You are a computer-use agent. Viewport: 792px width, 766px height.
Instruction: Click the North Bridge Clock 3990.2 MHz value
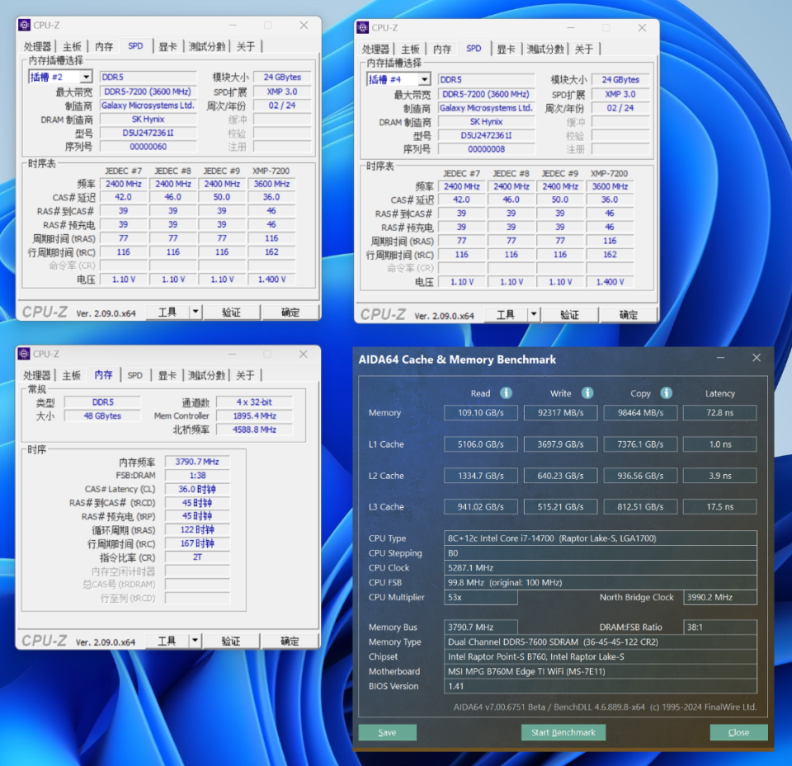pos(719,597)
